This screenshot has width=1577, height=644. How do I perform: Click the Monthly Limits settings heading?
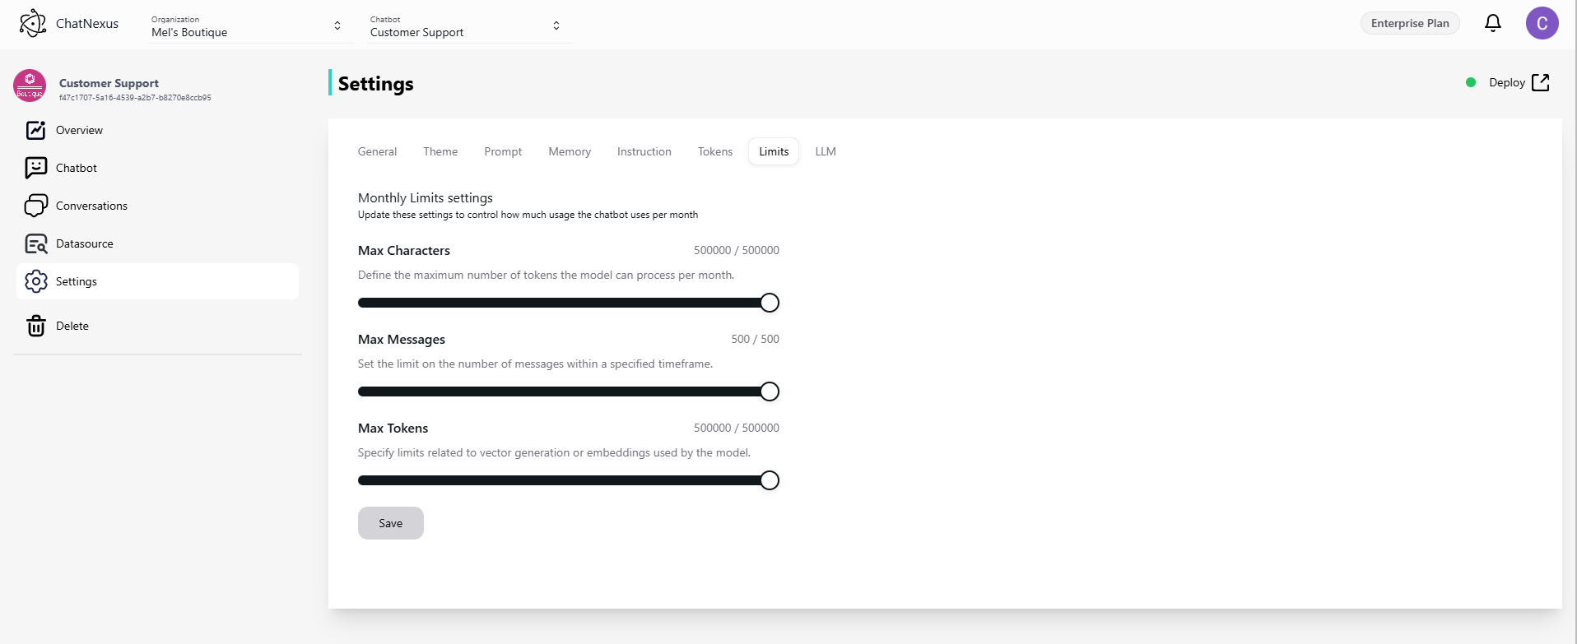(x=426, y=197)
